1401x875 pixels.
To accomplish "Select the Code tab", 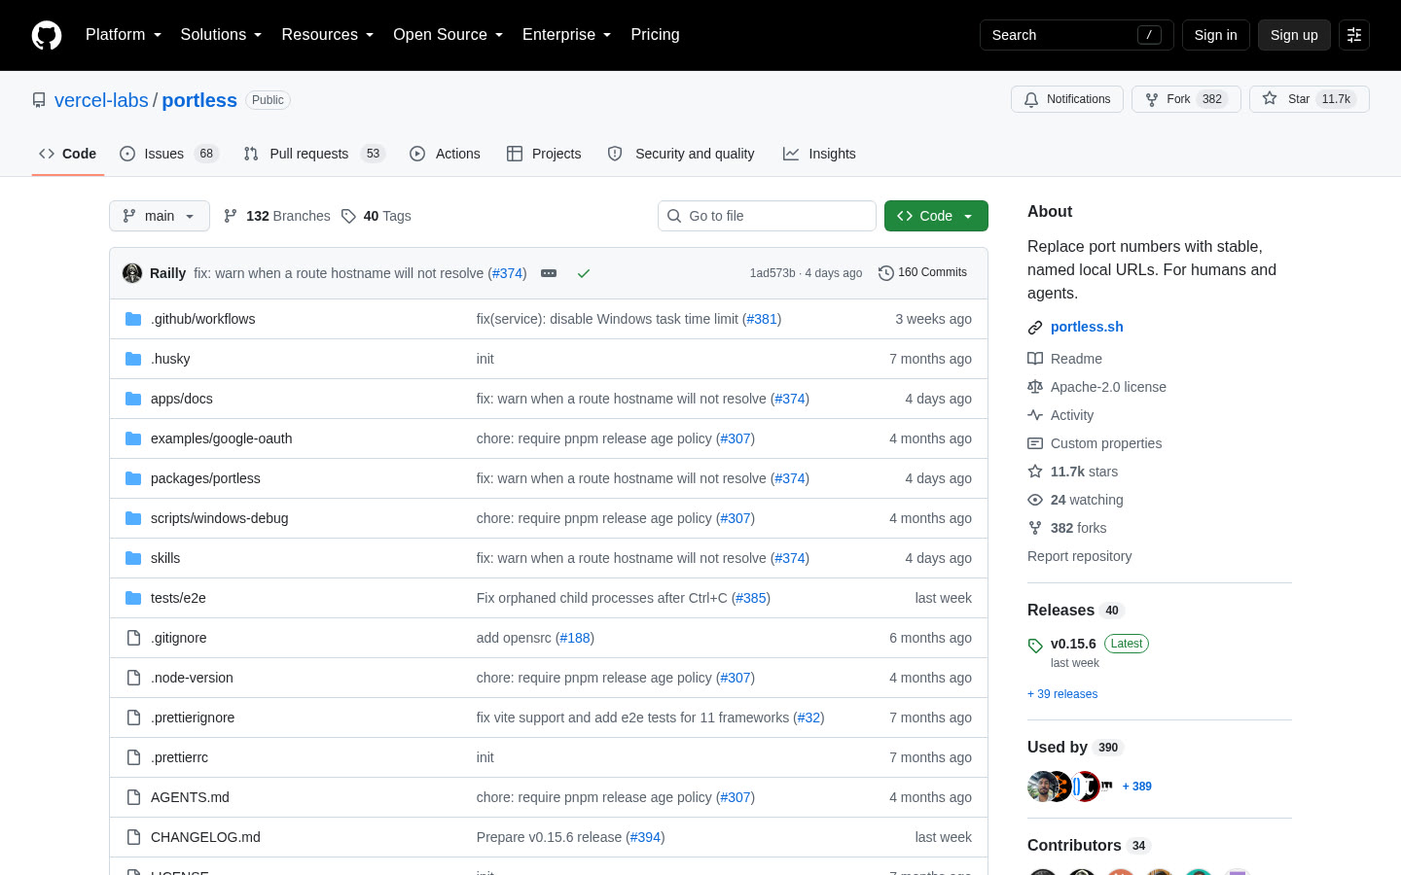I will pyautogui.click(x=68, y=154).
